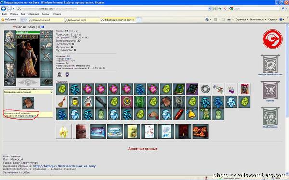
Task: Open the Scrolls banner icon
Action: coord(270,90)
